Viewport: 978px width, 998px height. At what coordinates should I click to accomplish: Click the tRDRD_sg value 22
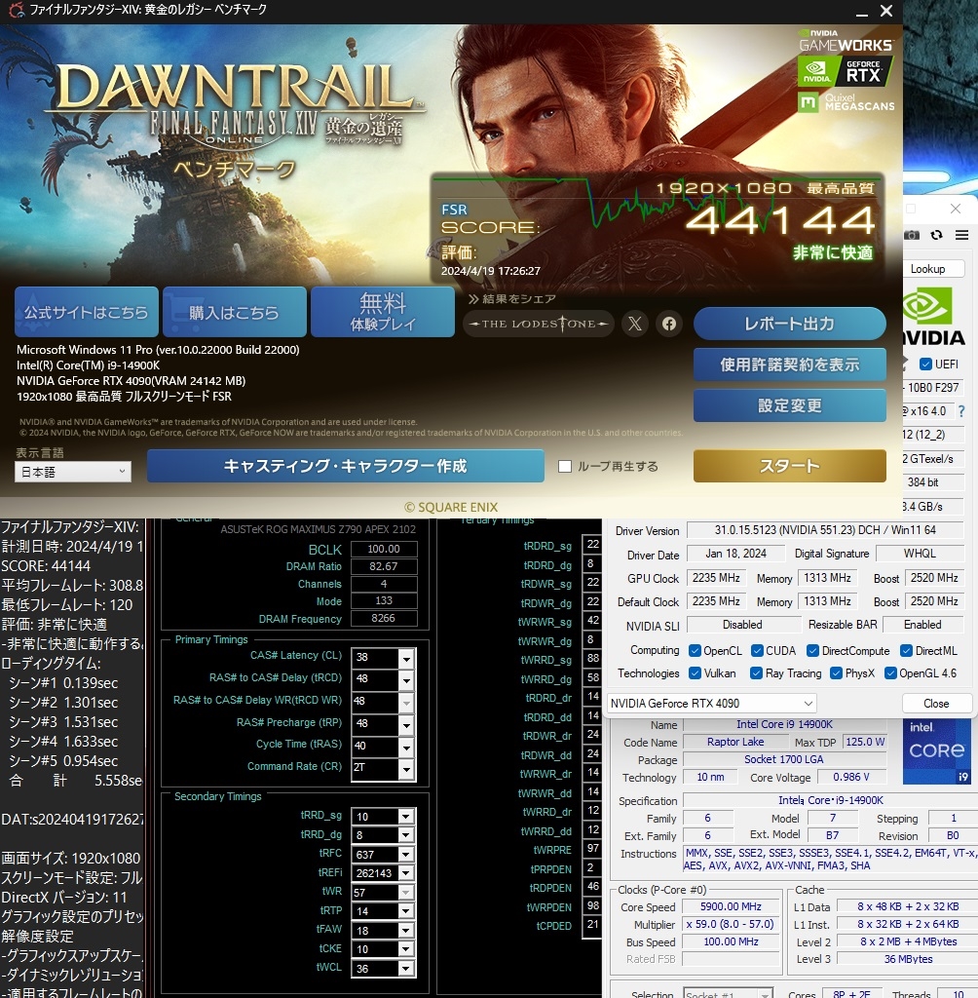click(592, 544)
